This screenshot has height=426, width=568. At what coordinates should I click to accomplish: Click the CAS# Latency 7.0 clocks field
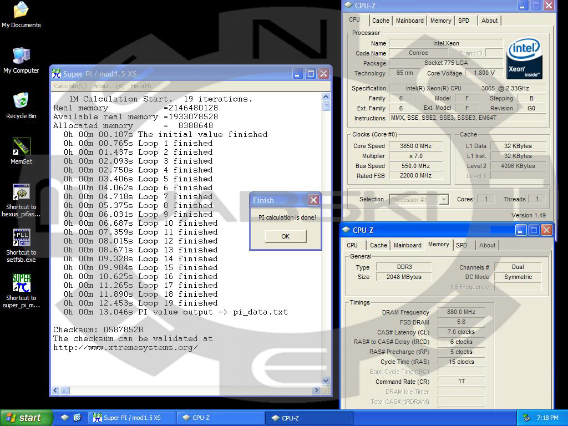click(461, 332)
